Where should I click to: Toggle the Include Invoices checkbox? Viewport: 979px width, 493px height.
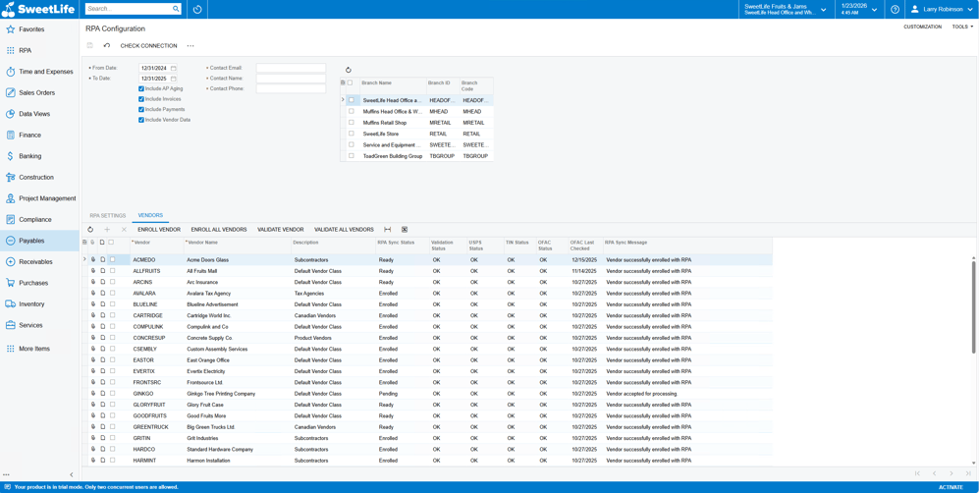coord(141,98)
